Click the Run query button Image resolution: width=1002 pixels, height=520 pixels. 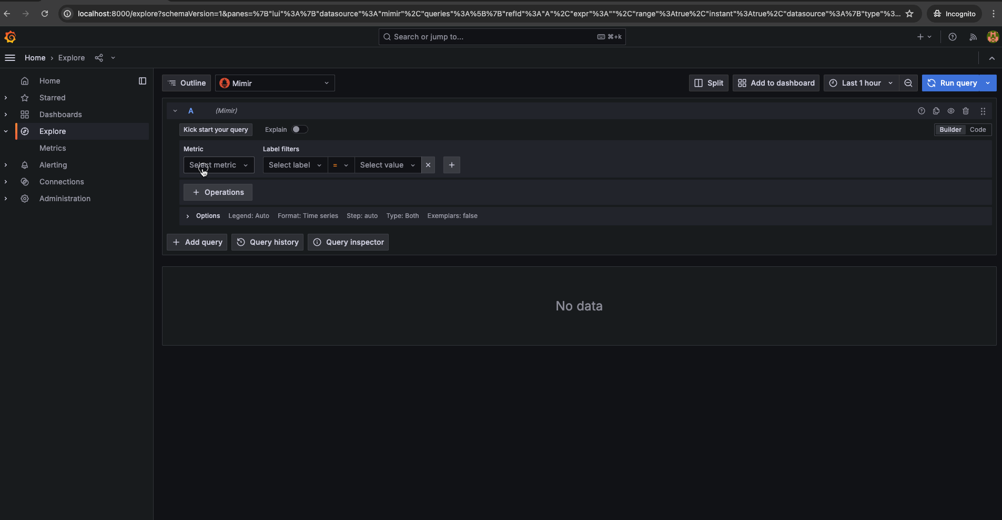point(952,83)
